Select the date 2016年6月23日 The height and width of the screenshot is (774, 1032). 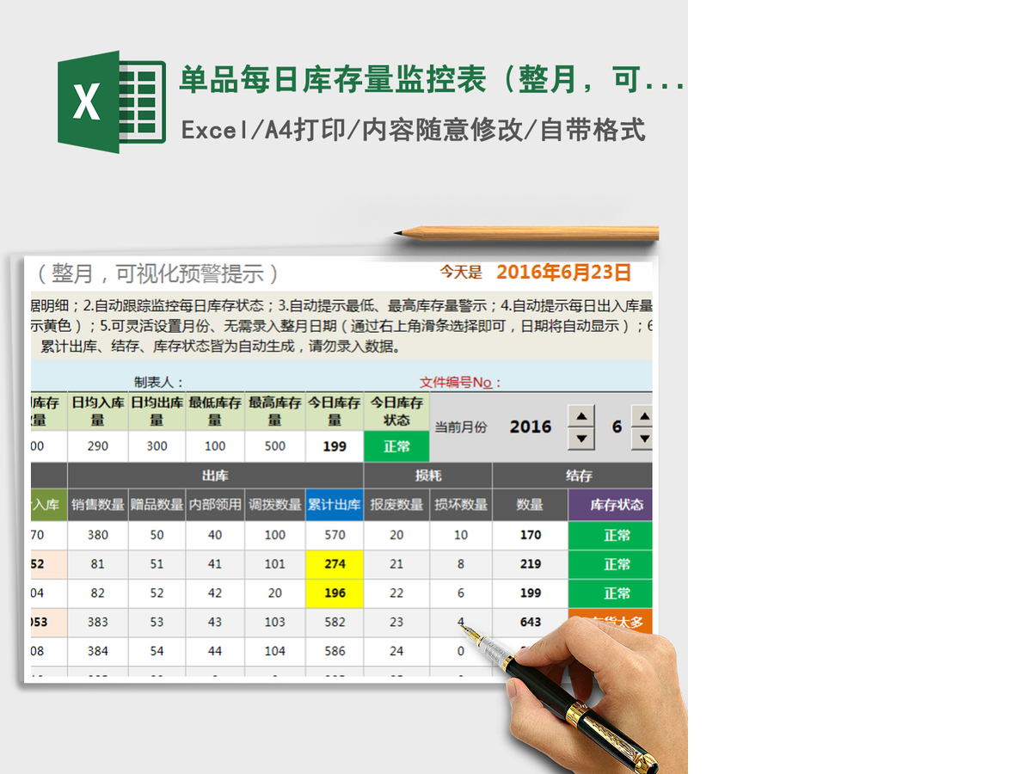(563, 273)
